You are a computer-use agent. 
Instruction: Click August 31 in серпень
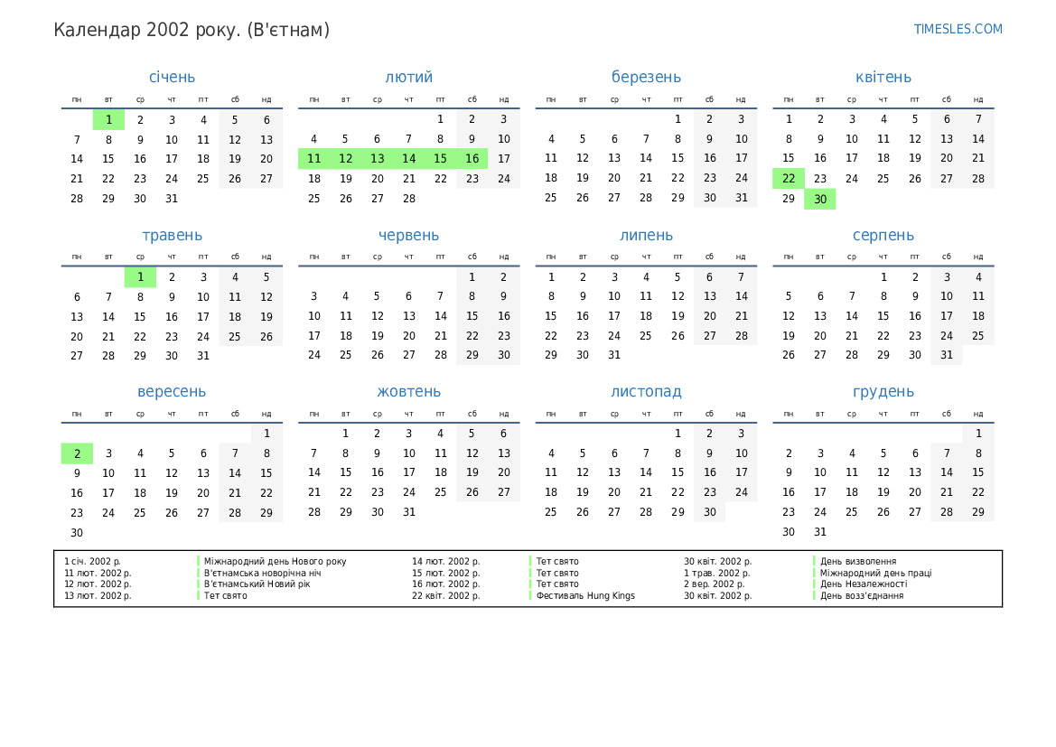pos(947,355)
